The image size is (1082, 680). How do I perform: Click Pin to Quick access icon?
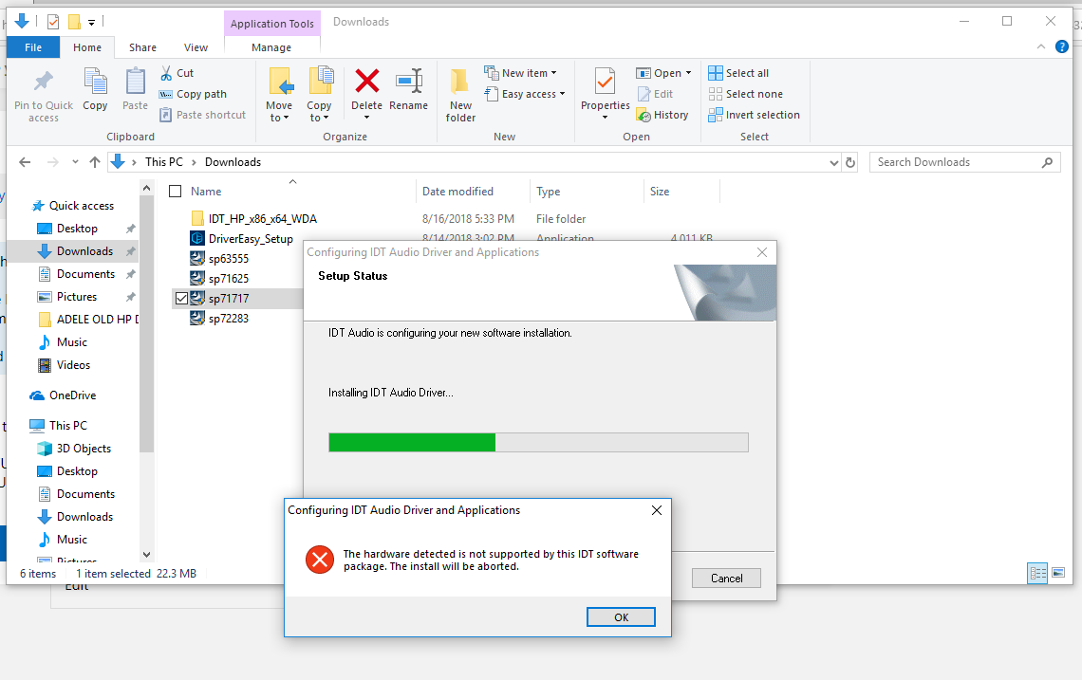44,82
